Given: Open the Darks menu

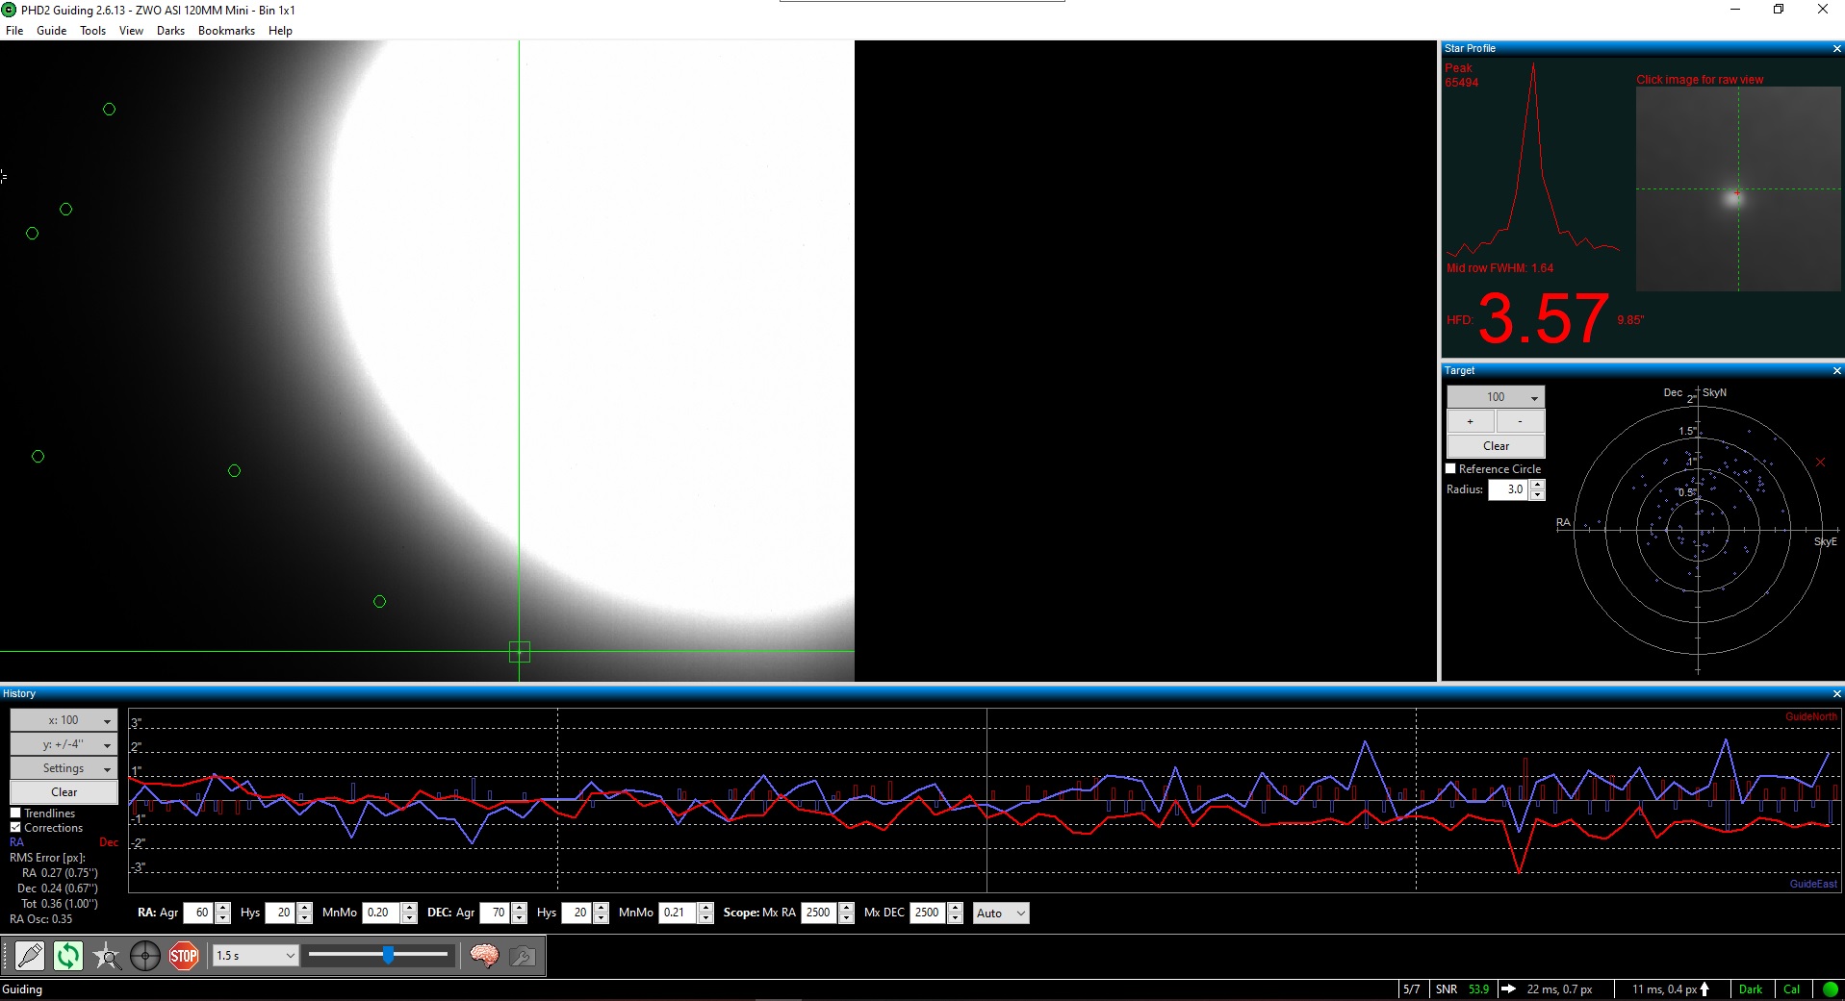Looking at the screenshot, I should pos(170,31).
